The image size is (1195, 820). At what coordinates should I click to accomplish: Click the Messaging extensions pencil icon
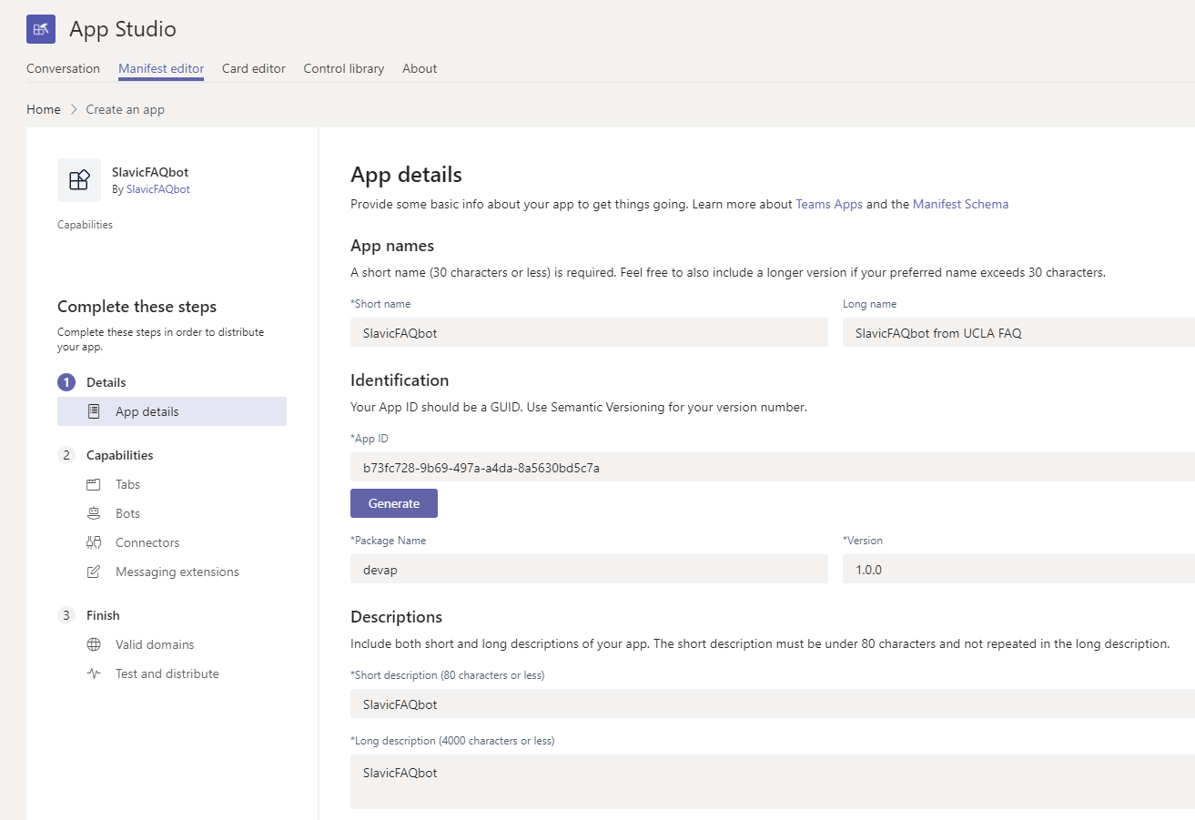pos(94,572)
